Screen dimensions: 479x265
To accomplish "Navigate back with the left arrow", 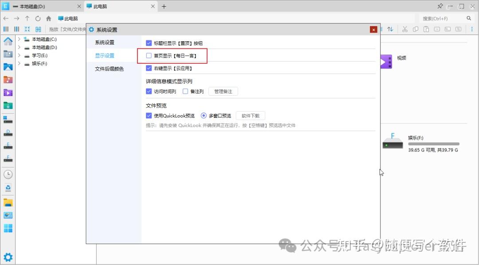I will tap(6, 19).
